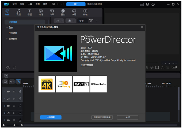This screenshot has width=182, height=128.
Task: Expand the 色板 tree item
Action: pyautogui.click(x=7, y=27)
